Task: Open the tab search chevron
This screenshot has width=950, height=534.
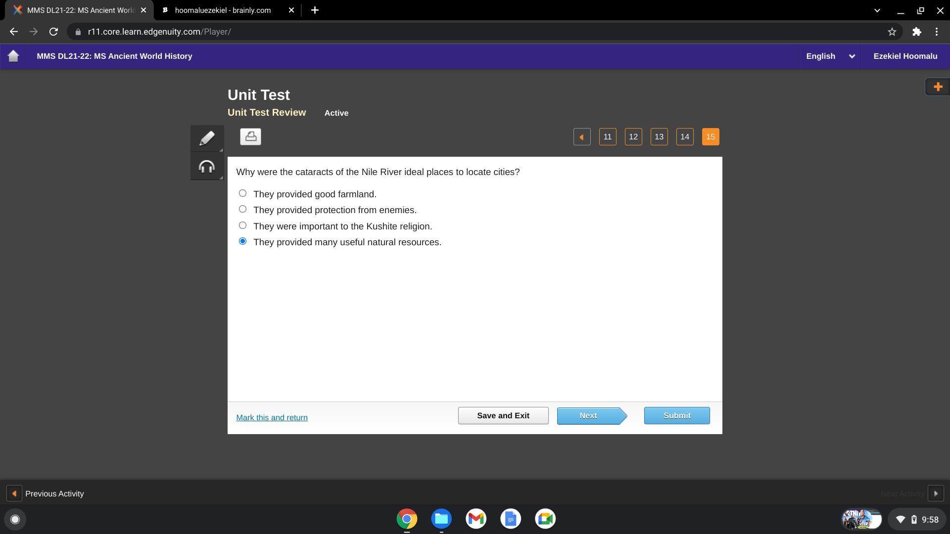Action: tap(877, 10)
